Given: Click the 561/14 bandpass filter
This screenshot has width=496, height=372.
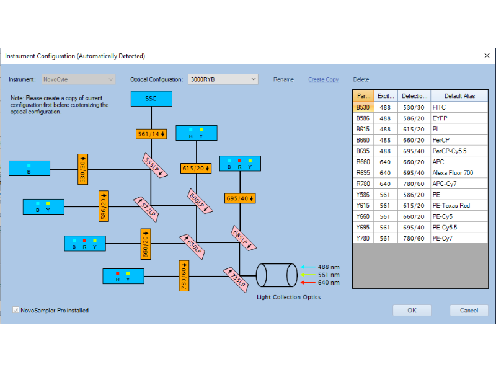Looking at the screenshot, I should click(x=151, y=134).
